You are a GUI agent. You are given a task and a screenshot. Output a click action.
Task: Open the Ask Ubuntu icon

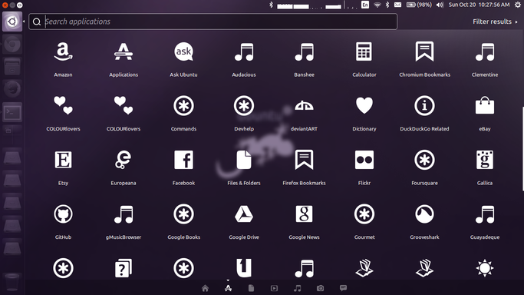tap(183, 51)
